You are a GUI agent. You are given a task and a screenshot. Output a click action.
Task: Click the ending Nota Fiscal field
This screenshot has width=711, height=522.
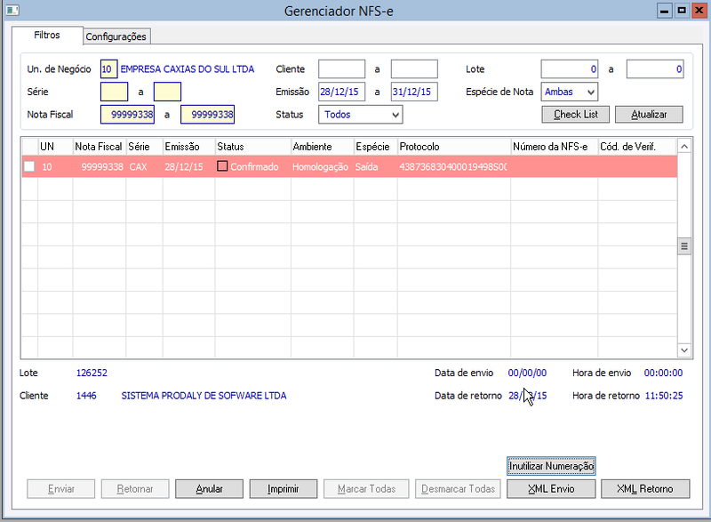[208, 115]
